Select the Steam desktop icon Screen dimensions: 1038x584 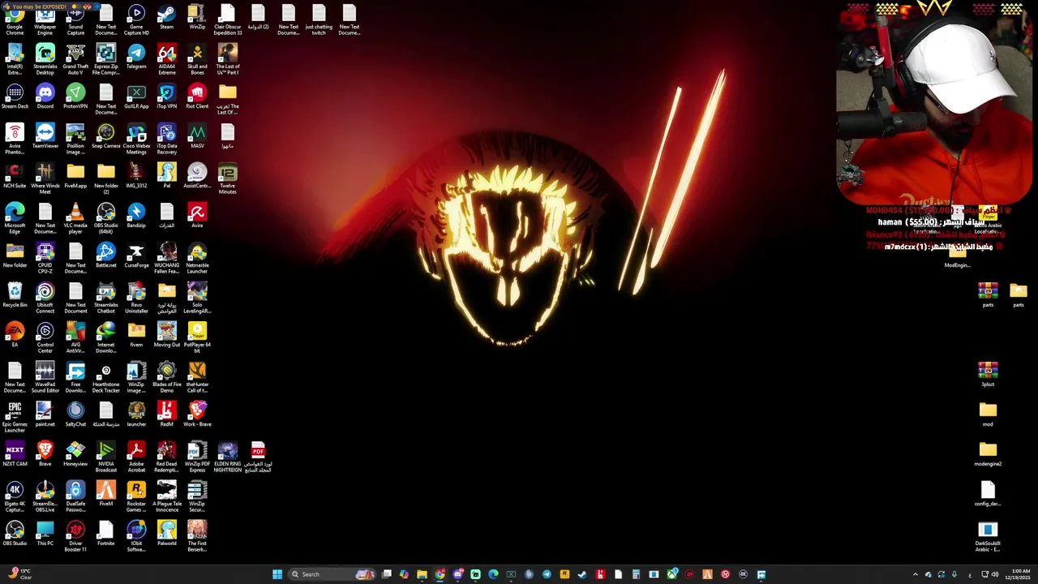[x=167, y=18]
